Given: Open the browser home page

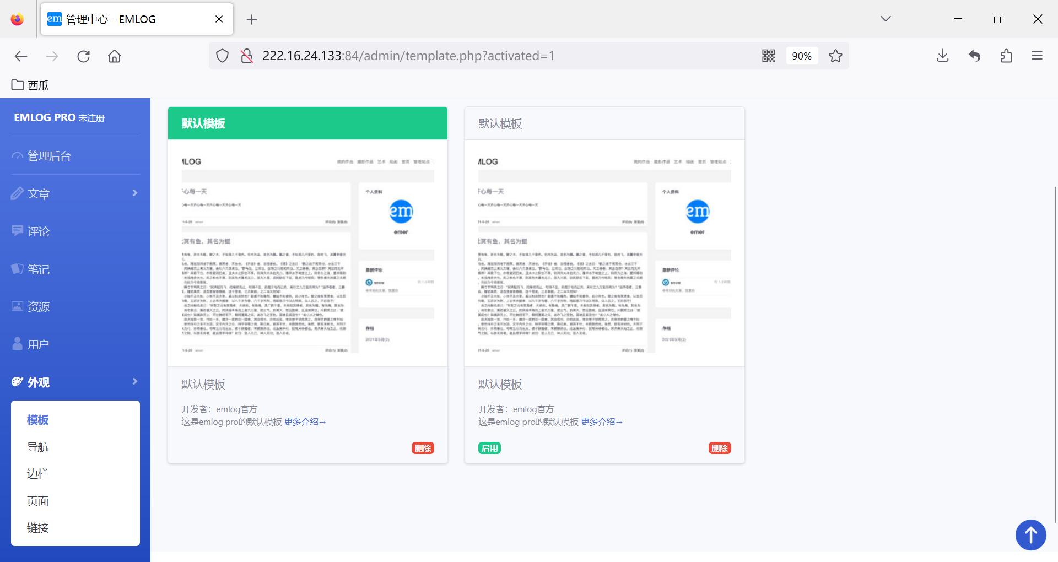Looking at the screenshot, I should [115, 56].
